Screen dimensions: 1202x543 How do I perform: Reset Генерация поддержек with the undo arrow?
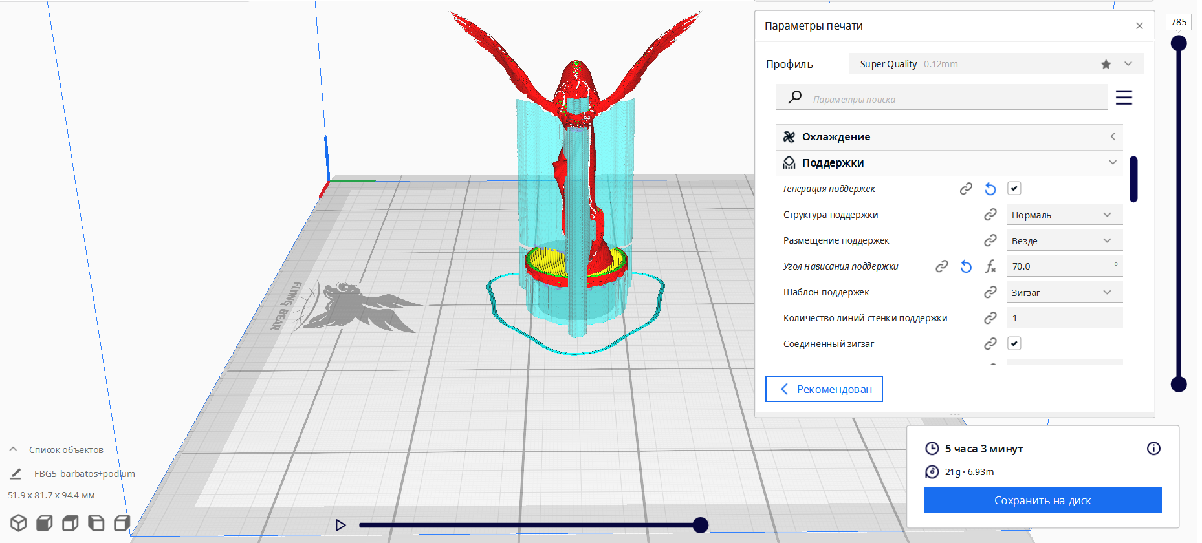point(990,189)
